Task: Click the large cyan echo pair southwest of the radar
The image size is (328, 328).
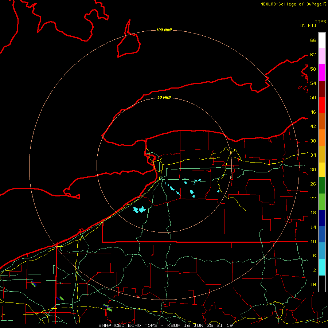Action: 139,210
